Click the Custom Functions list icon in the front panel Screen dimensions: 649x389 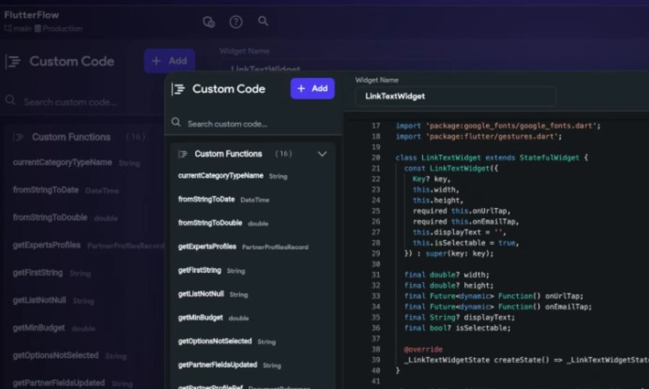[183, 154]
